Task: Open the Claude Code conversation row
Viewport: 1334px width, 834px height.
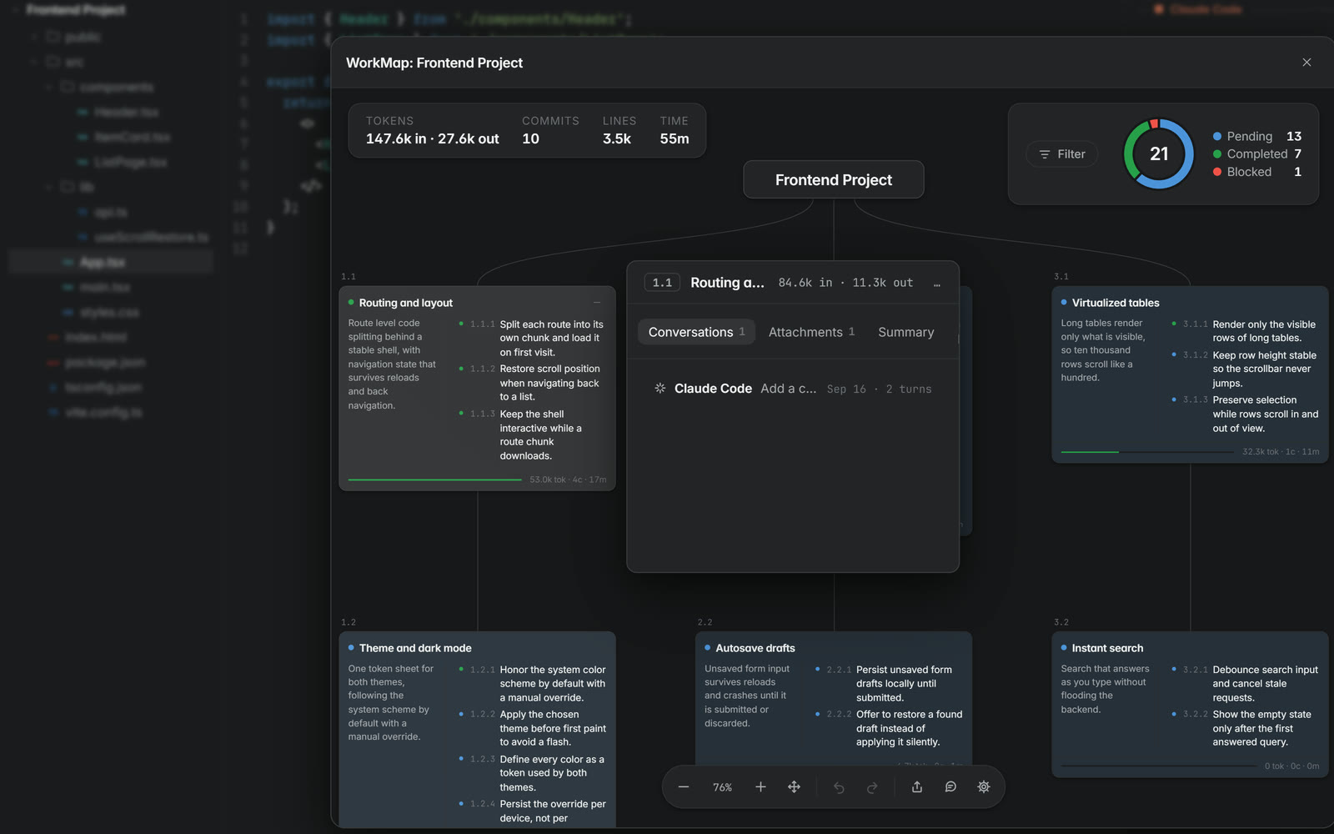Action: (x=792, y=389)
